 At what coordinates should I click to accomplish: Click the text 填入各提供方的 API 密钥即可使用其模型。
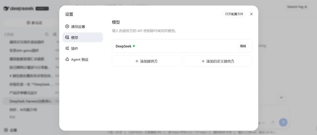point(144,31)
